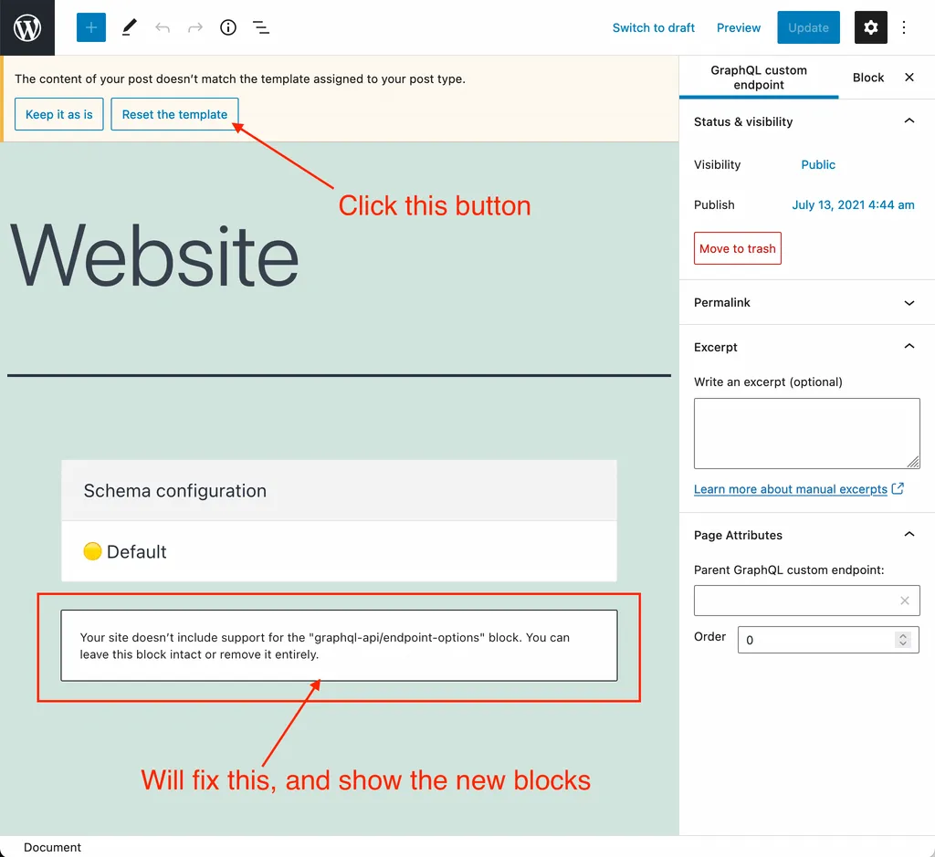Click Move to trash button

pos(738,248)
